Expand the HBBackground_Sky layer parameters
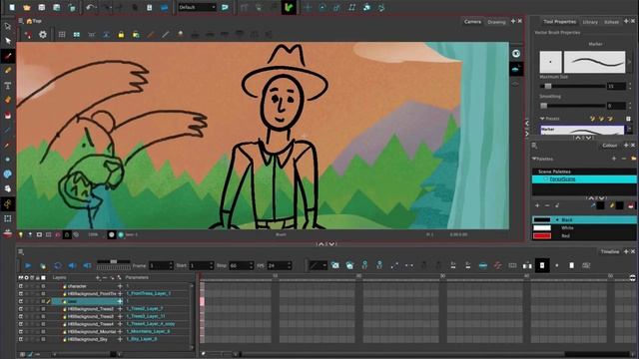The height and width of the screenshot is (359, 639). click(x=120, y=339)
